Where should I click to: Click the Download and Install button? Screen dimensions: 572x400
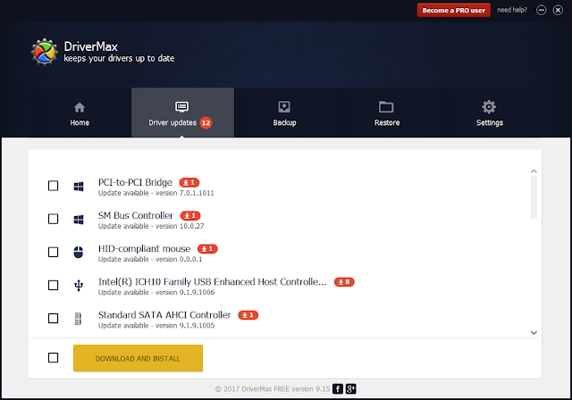click(138, 358)
